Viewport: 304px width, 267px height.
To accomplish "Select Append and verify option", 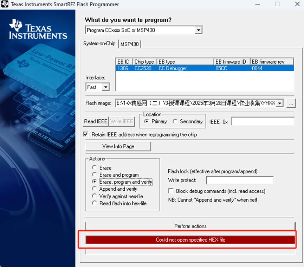I will click(x=94, y=189).
